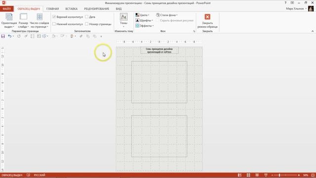The width and height of the screenshot is (316, 178).
Task: Open the Help question mark icon
Action: [x=285, y=3]
